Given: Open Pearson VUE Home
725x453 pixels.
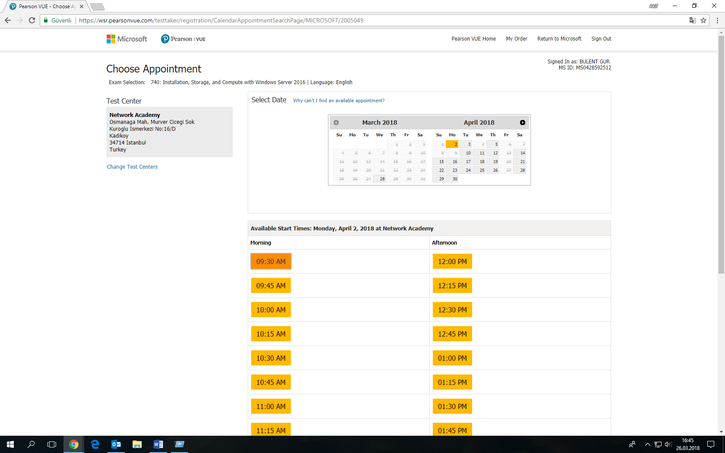Looking at the screenshot, I should coord(473,39).
